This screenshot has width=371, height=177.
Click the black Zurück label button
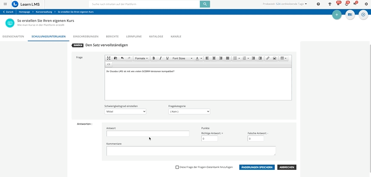77,45
